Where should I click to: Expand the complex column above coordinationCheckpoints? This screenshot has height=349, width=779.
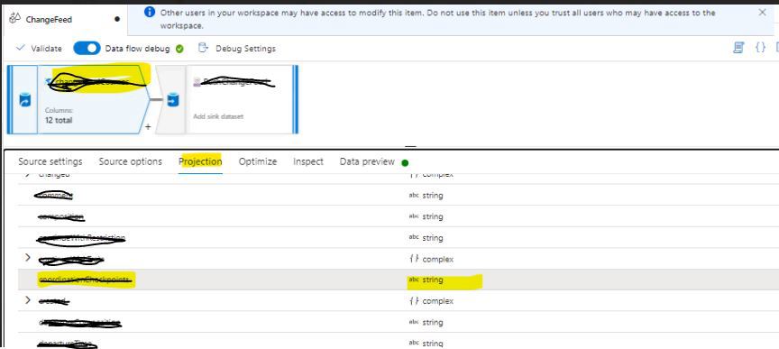[28, 258]
